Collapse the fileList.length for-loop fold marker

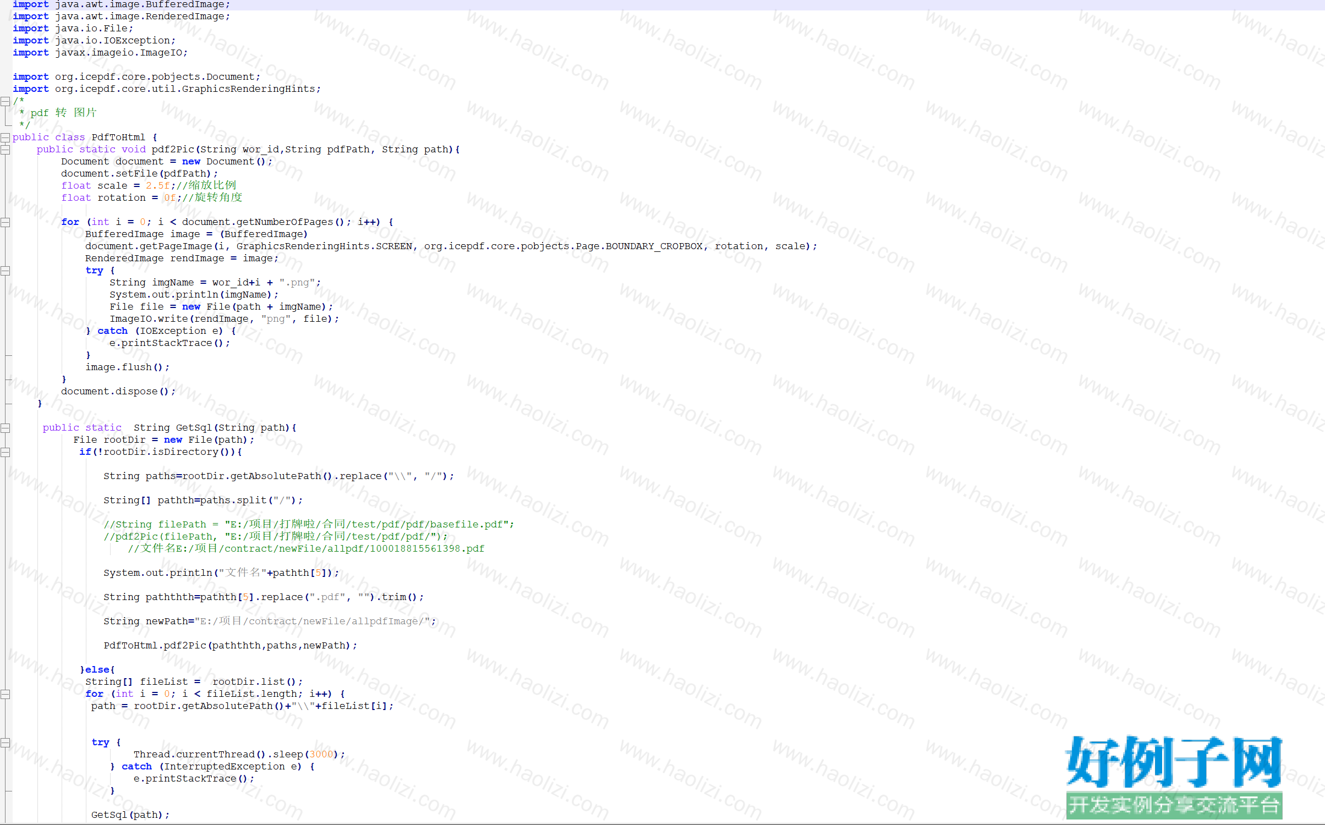pyautogui.click(x=5, y=694)
